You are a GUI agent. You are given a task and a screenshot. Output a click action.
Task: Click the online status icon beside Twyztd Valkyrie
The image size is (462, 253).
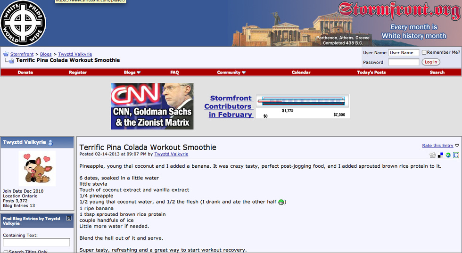click(50, 143)
